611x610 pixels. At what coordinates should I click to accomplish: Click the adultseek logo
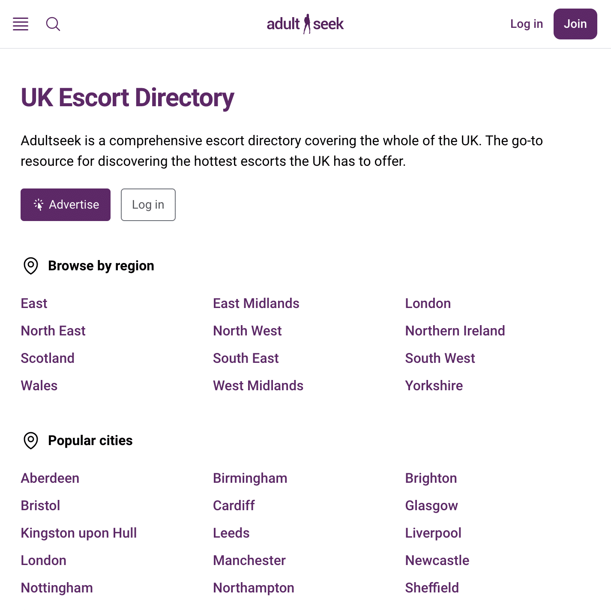(305, 24)
